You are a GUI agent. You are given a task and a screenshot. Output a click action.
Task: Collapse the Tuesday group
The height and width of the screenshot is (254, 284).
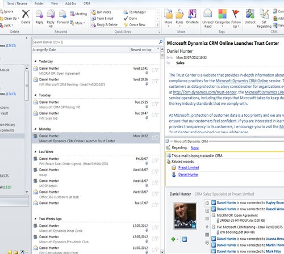coord(35,95)
